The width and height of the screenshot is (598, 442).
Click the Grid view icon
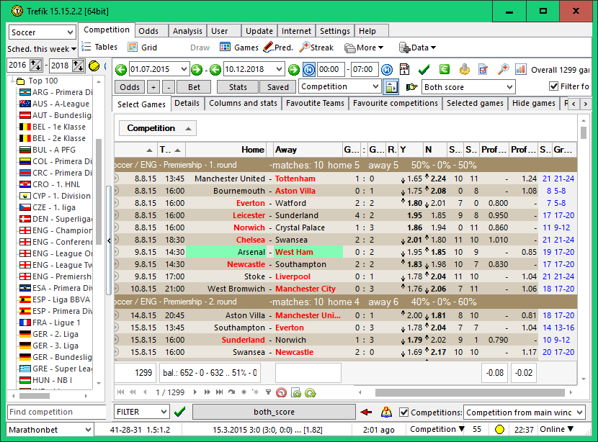click(x=142, y=48)
